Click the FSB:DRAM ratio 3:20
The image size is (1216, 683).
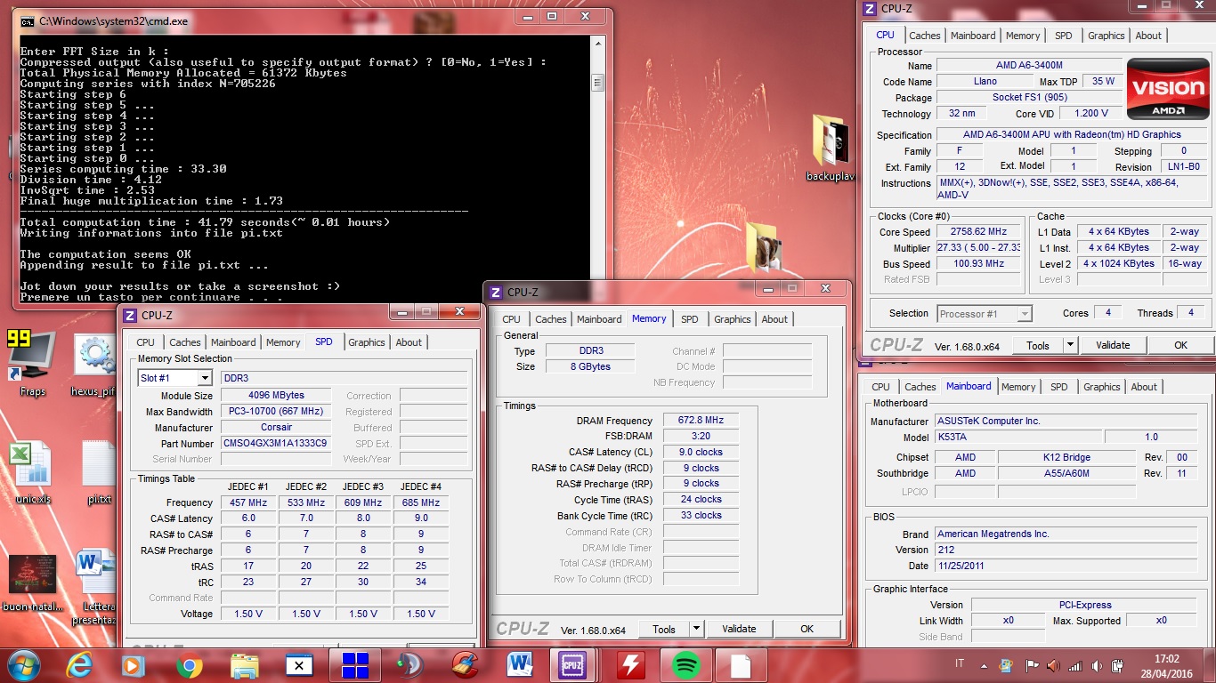(701, 437)
